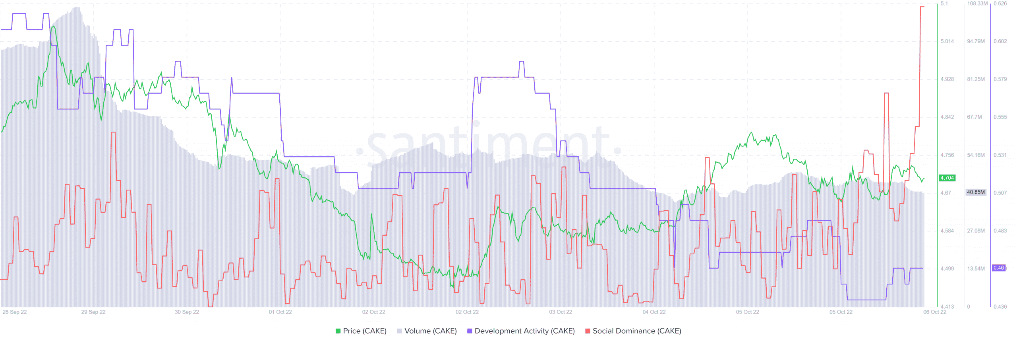Image resolution: width=1017 pixels, height=344 pixels.
Task: Click the 0.602 right axis value
Action: 1000,41
